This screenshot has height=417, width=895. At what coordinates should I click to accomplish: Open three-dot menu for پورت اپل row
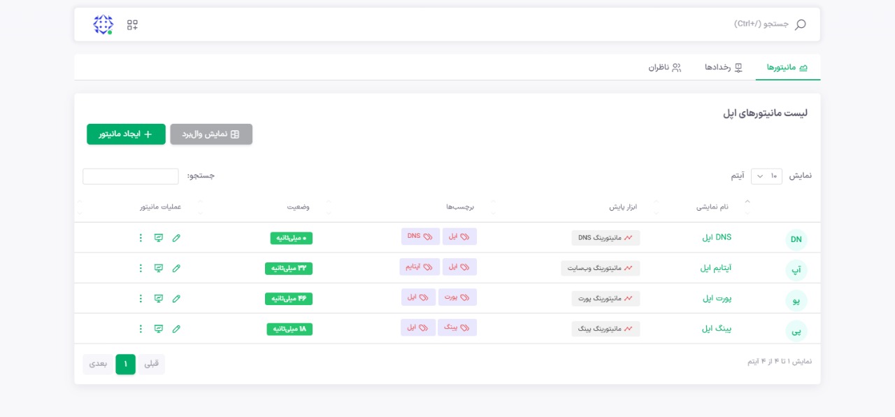coord(141,299)
